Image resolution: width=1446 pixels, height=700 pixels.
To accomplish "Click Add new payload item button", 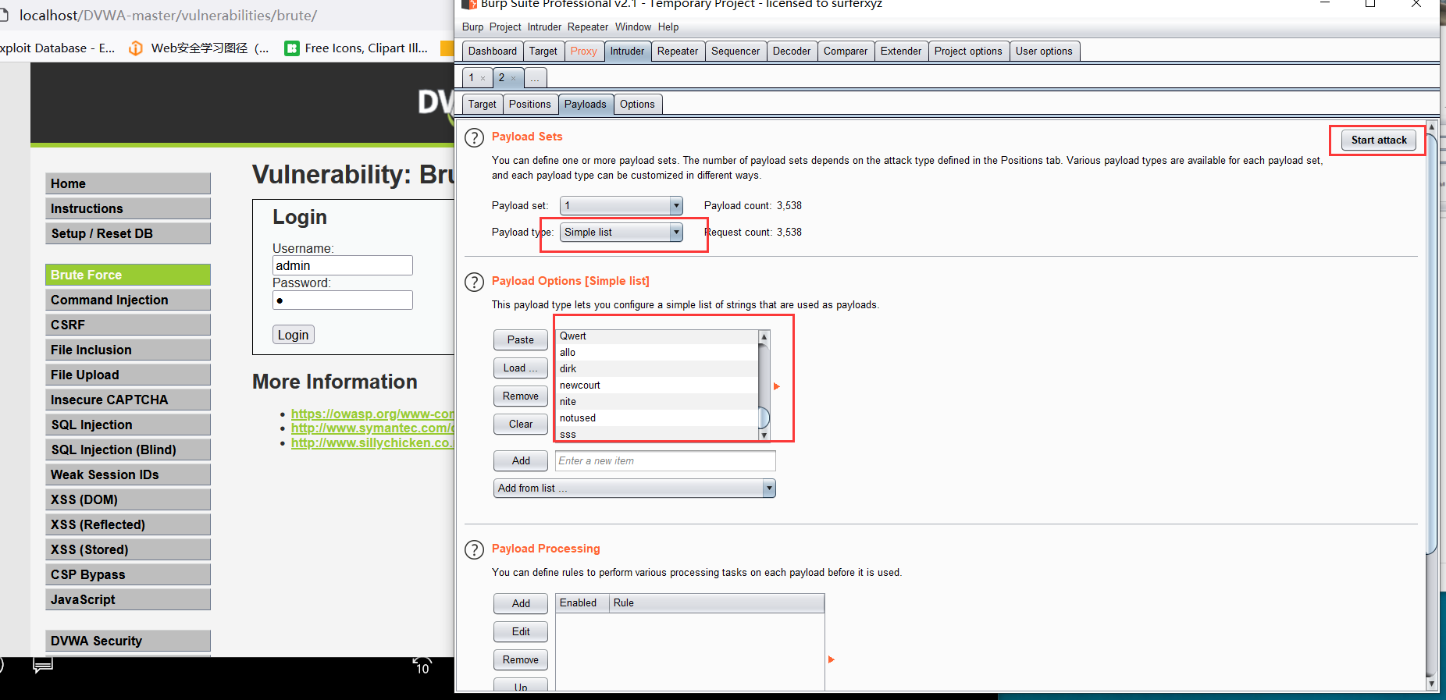I will pos(521,461).
